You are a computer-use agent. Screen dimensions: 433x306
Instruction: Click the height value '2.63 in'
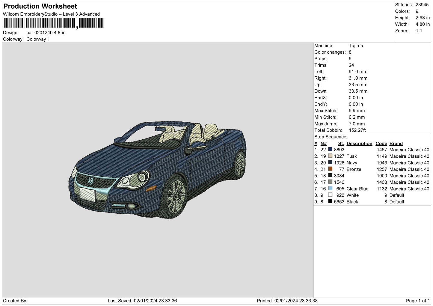[423, 18]
